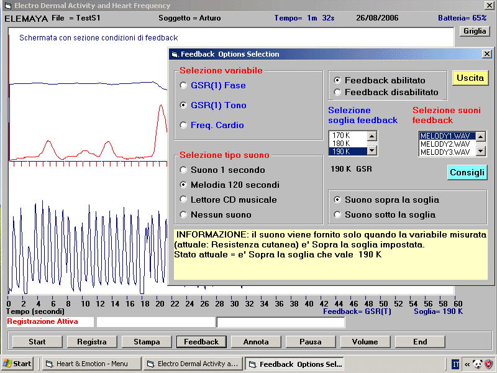This screenshot has height=373, width=497.
Task: Switch to Heart & Emotion - Menu taskbar item
Action: [91, 364]
